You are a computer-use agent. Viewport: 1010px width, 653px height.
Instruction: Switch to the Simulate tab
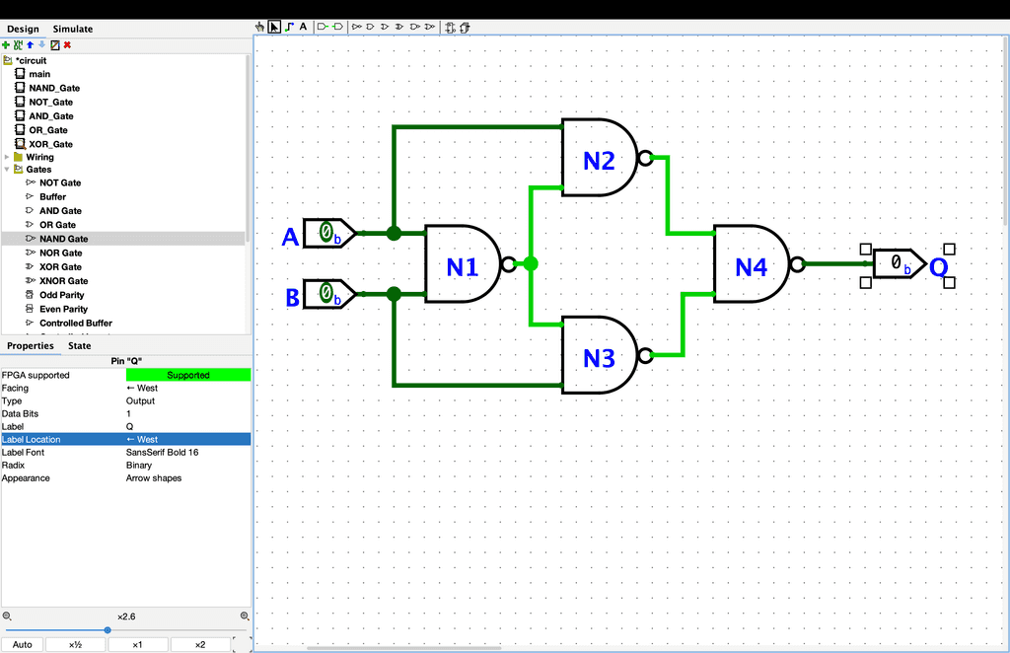[73, 29]
